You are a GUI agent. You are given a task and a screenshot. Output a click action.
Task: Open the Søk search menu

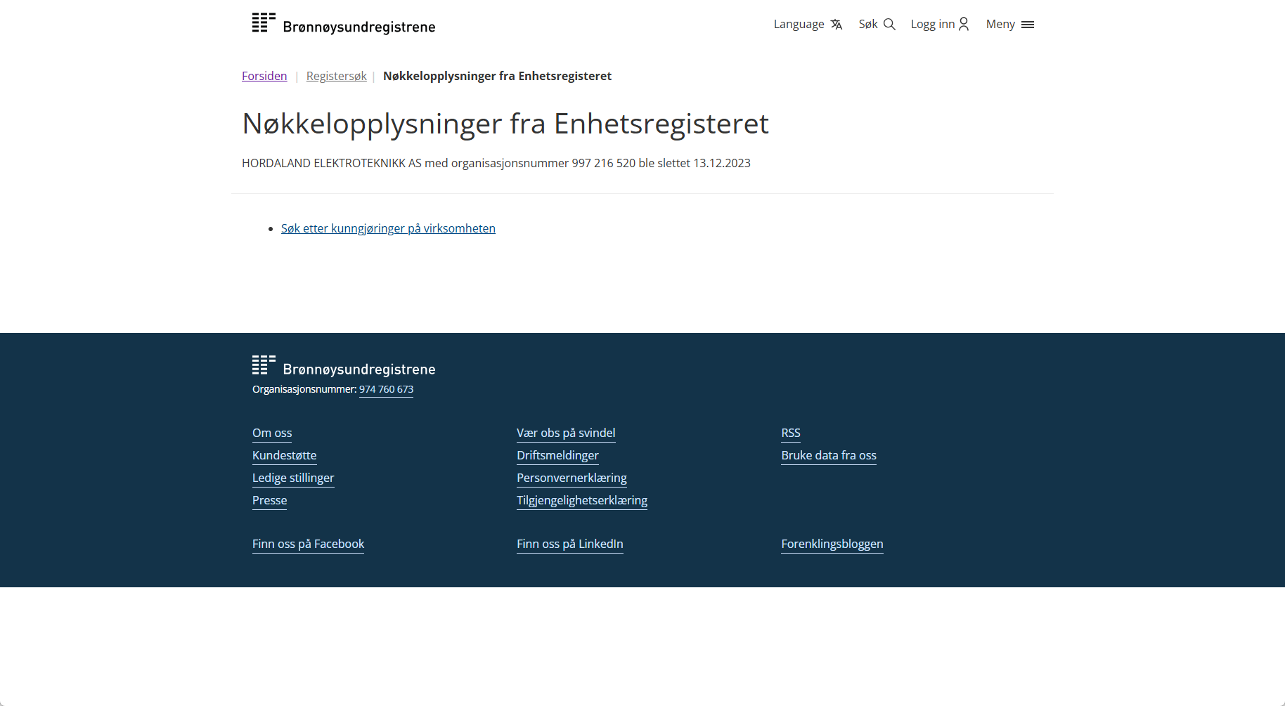(877, 25)
